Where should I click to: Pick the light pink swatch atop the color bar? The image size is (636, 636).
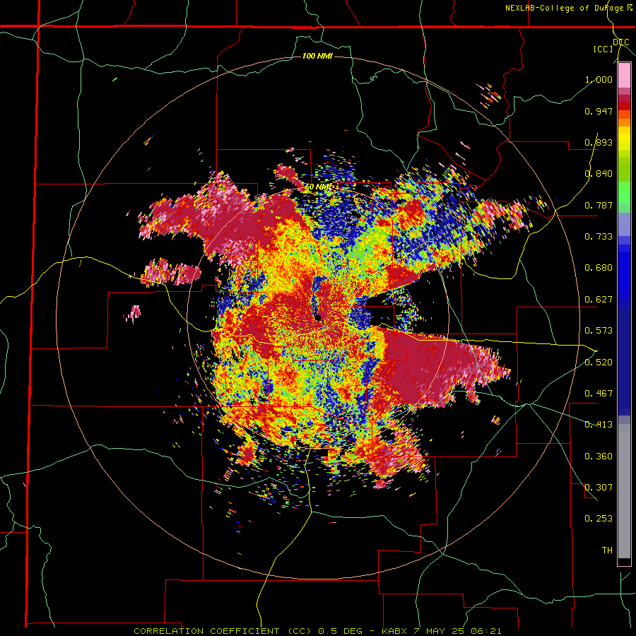click(624, 76)
